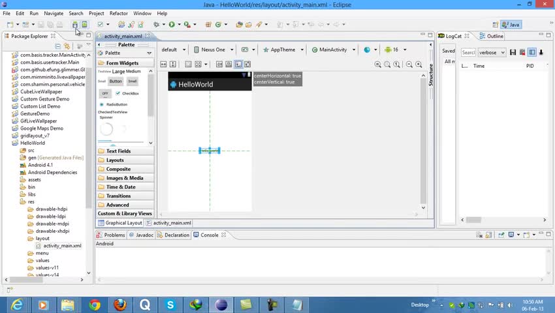Toggle the OFF toggle button widget
This screenshot has width=555, height=313.
(105, 93)
